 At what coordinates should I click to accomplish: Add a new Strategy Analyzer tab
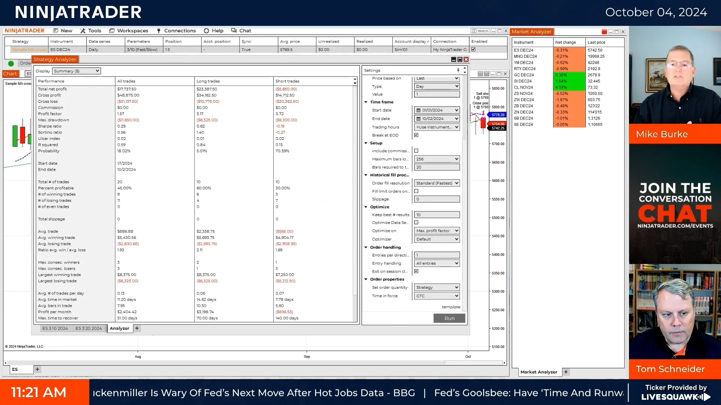(137, 328)
